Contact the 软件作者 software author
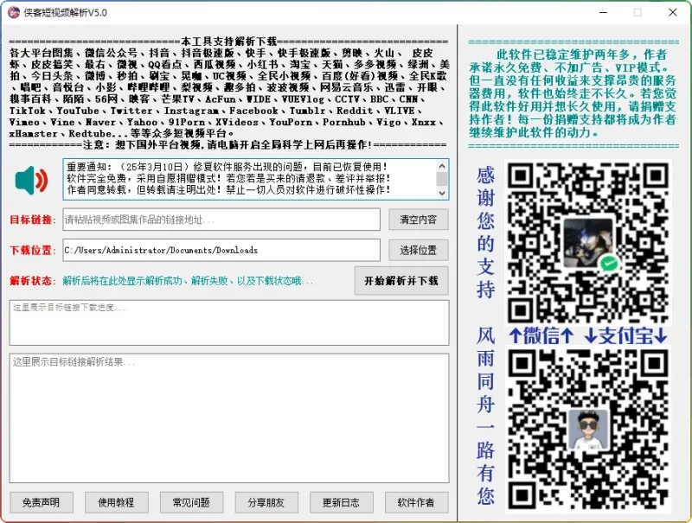The height and width of the screenshot is (523, 692). [416, 503]
